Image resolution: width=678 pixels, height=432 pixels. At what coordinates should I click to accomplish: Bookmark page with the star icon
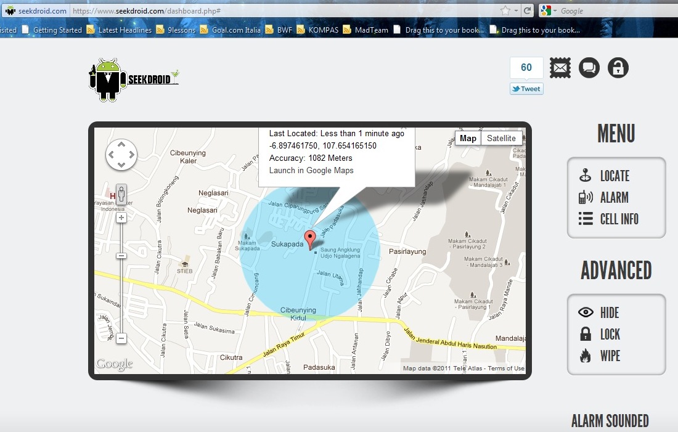pyautogui.click(x=505, y=10)
